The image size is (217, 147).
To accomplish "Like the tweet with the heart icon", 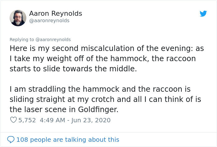I will 13,120.
